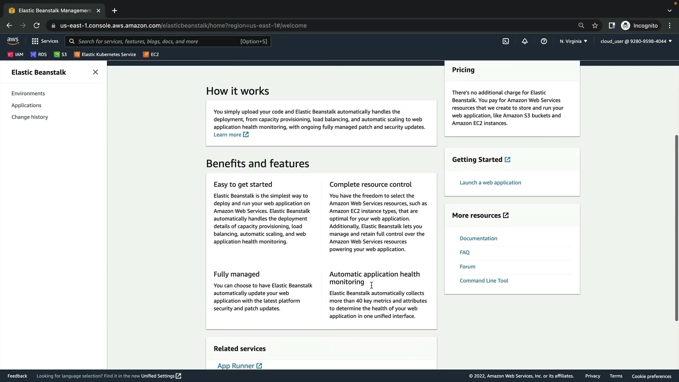The image size is (679, 382).
Task: Open the EC2 bookmark shortcut
Action: [x=151, y=54]
